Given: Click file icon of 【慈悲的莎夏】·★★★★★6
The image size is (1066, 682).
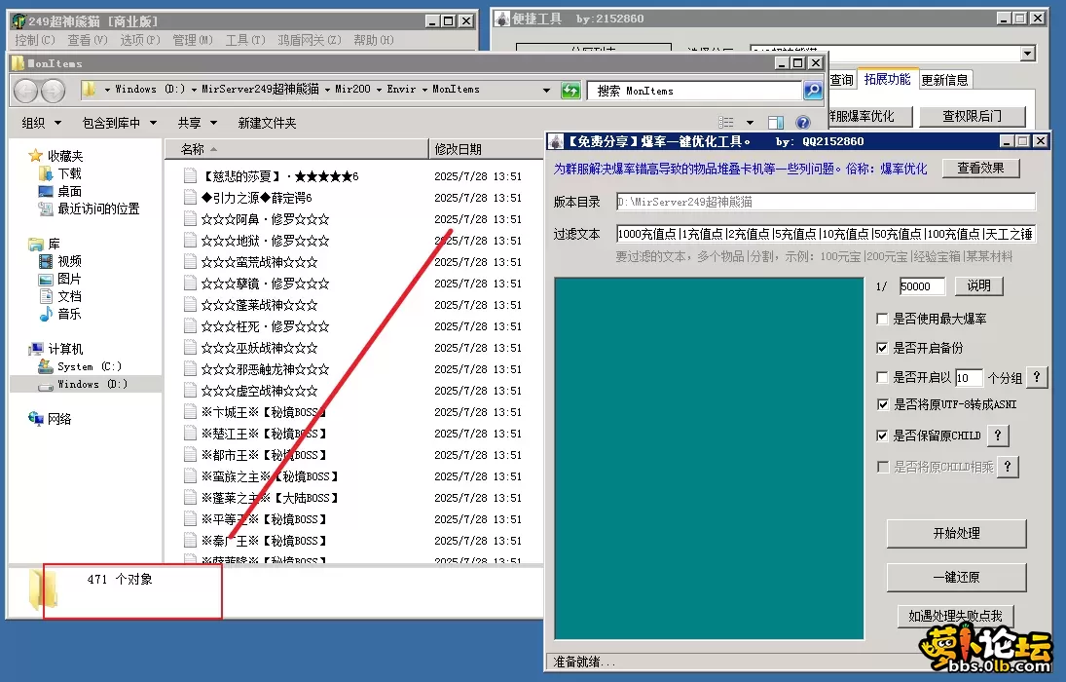Looking at the screenshot, I should pyautogui.click(x=191, y=176).
